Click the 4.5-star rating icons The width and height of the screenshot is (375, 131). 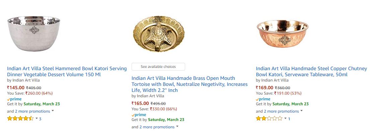pyautogui.click(x=20, y=118)
